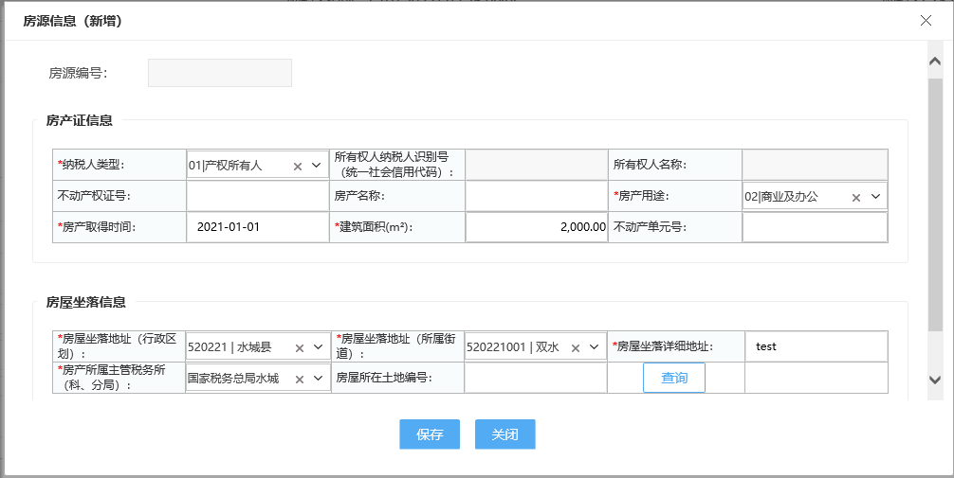This screenshot has width=954, height=478.
Task: Clear the 双水 street selection X icon
Action: [577, 348]
